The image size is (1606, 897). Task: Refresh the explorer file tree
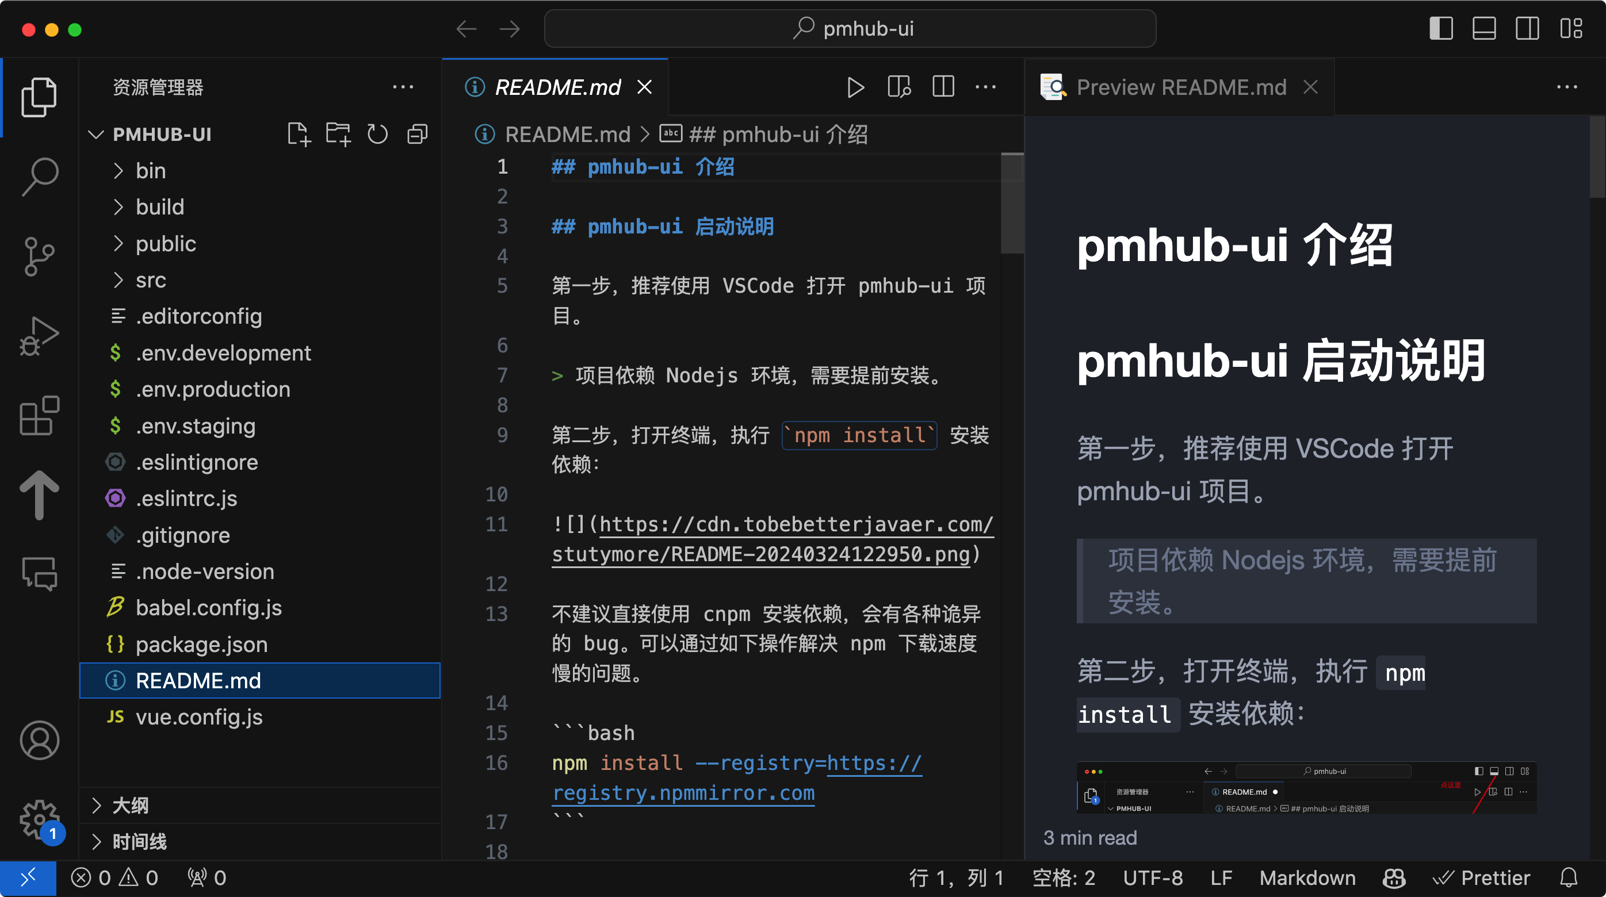tap(377, 134)
